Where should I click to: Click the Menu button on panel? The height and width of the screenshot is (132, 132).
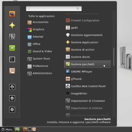(x=7, y=129)
